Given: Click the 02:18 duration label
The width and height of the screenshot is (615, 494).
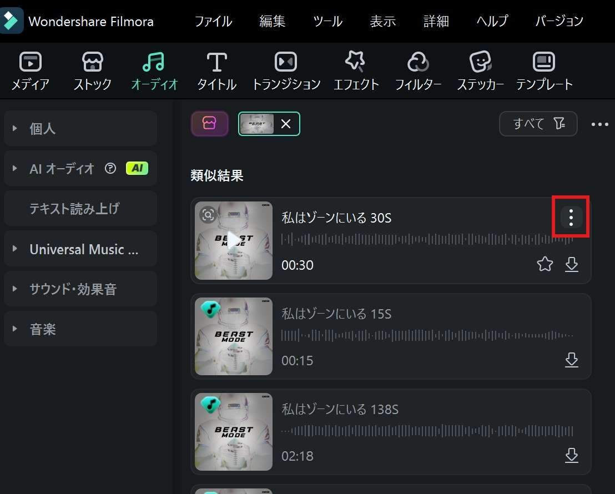Looking at the screenshot, I should pos(298,456).
